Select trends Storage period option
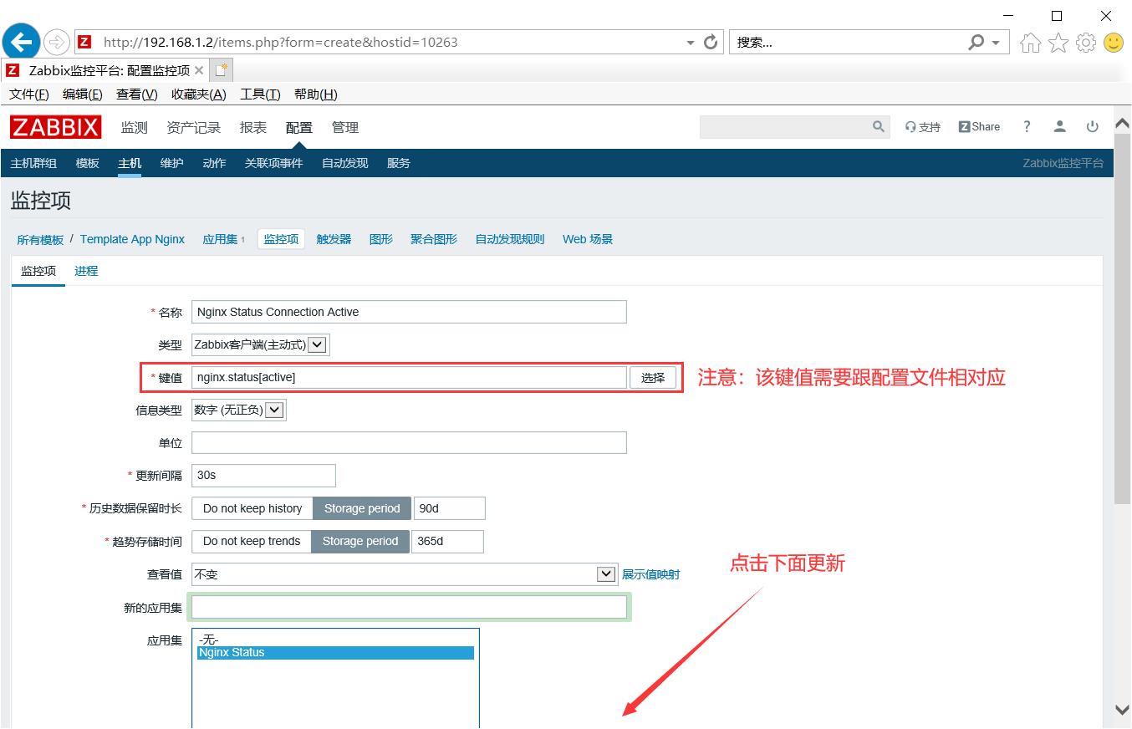Image resolution: width=1132 pixels, height=729 pixels. 360,541
